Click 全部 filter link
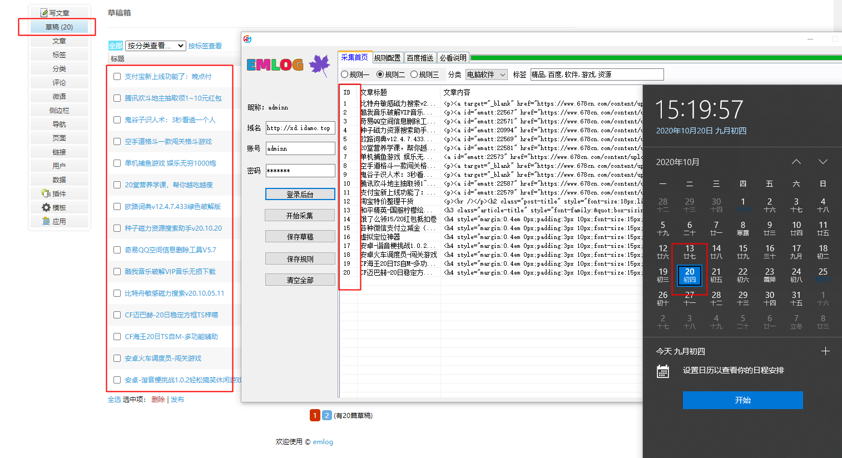This screenshot has height=458, width=842. point(116,46)
